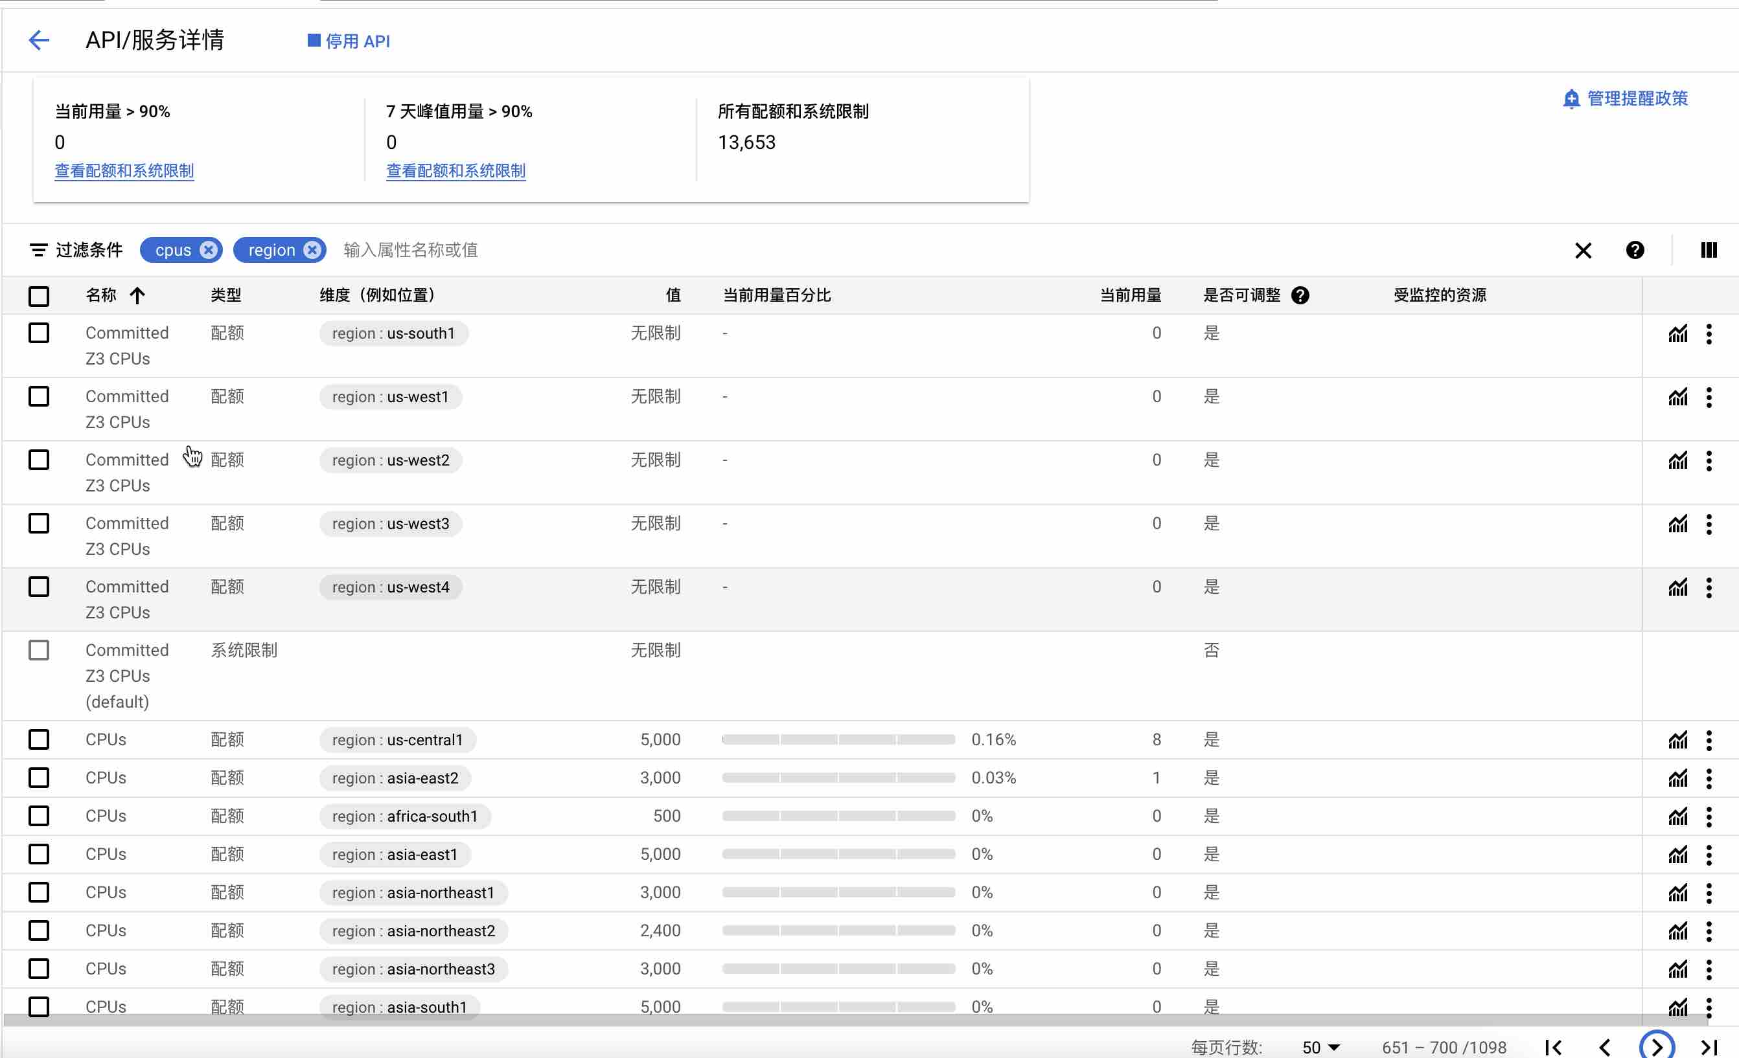
Task: Click the 当前用量百分比 column header
Action: [x=776, y=295]
